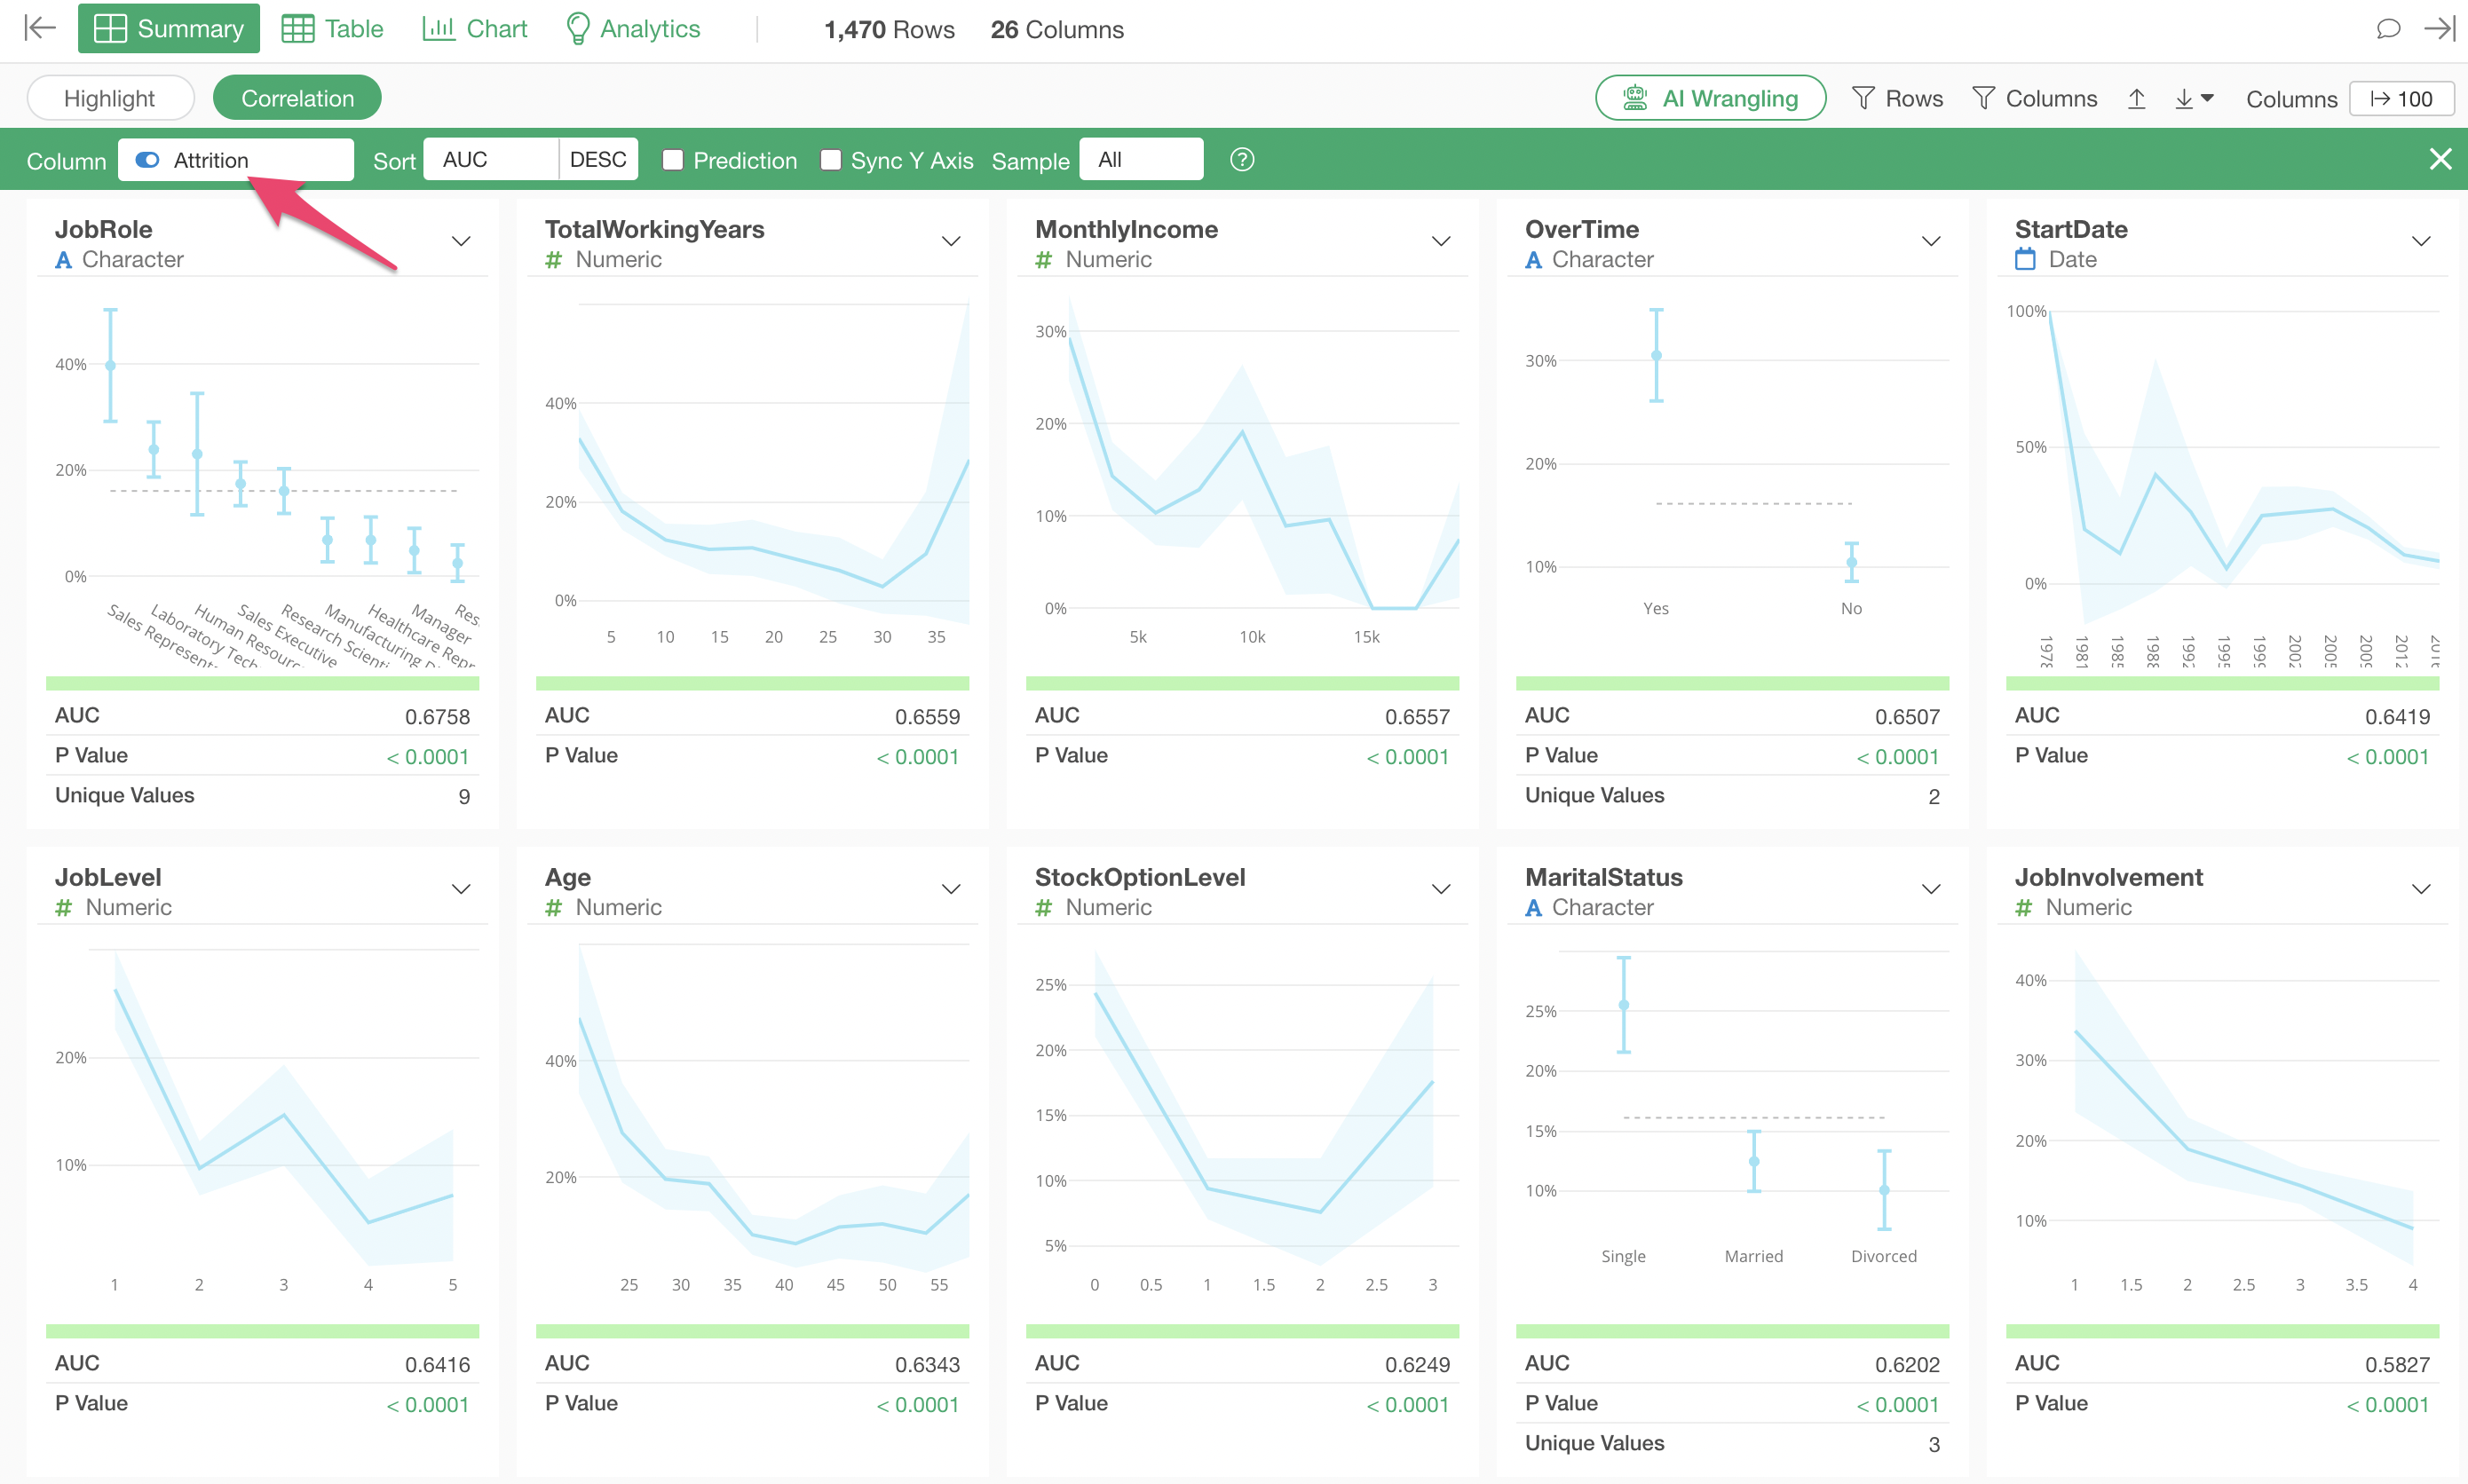Switch to the Analytics tab

pos(633,28)
